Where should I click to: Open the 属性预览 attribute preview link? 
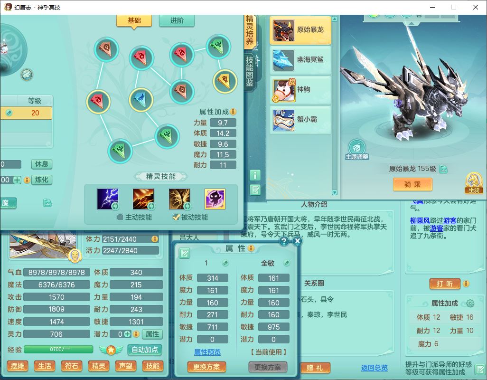[x=207, y=352]
